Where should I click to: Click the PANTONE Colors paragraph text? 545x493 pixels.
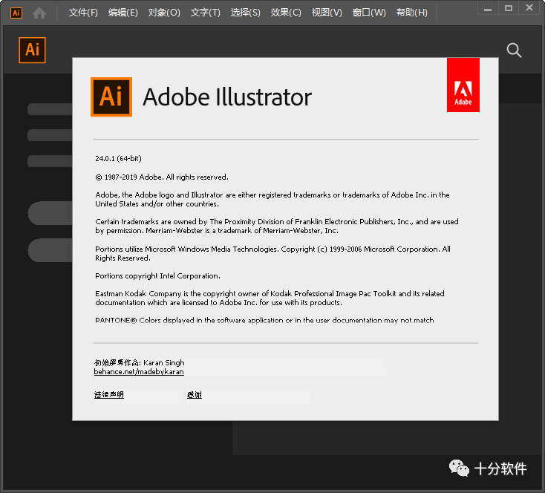pyautogui.click(x=264, y=320)
